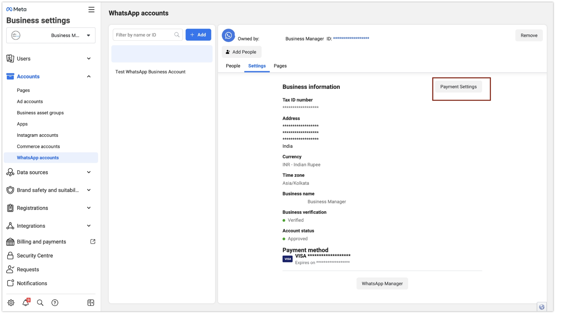The image size is (574, 332).
Task: Switch to the People tab
Action: tap(233, 66)
